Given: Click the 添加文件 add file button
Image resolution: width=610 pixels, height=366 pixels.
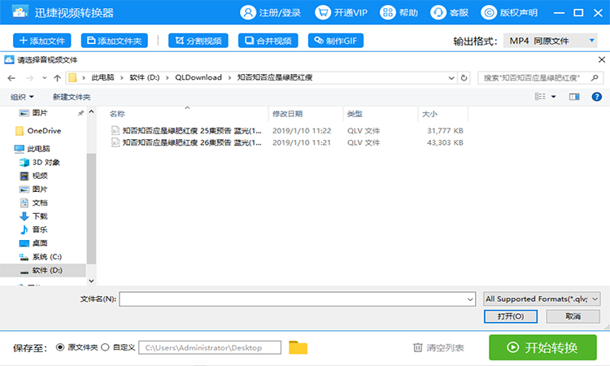Looking at the screenshot, I should [x=42, y=41].
